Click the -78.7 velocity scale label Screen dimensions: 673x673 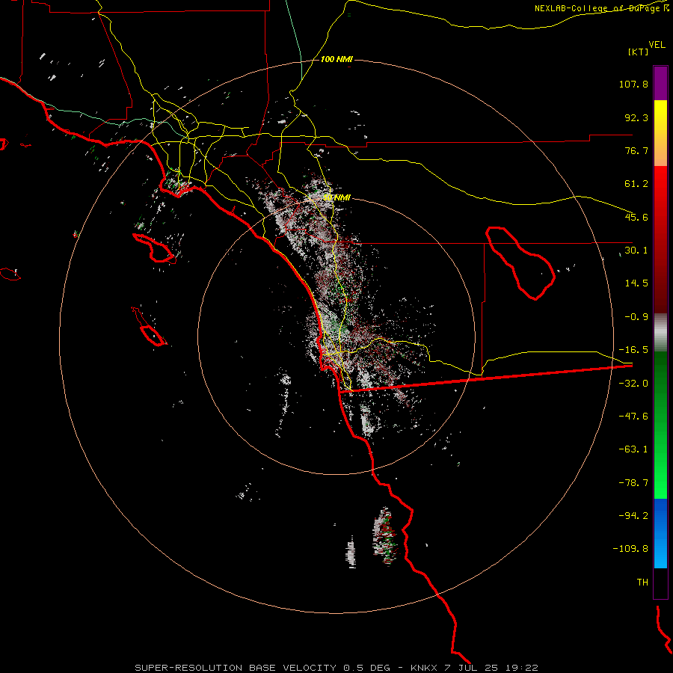click(633, 483)
